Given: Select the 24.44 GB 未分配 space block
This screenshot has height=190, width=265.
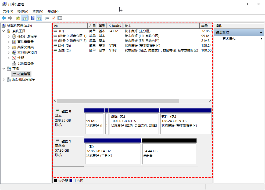Looking at the screenshot, I should tap(169, 152).
